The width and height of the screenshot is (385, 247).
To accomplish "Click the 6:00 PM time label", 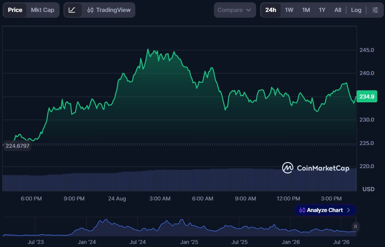I will (x=31, y=199).
